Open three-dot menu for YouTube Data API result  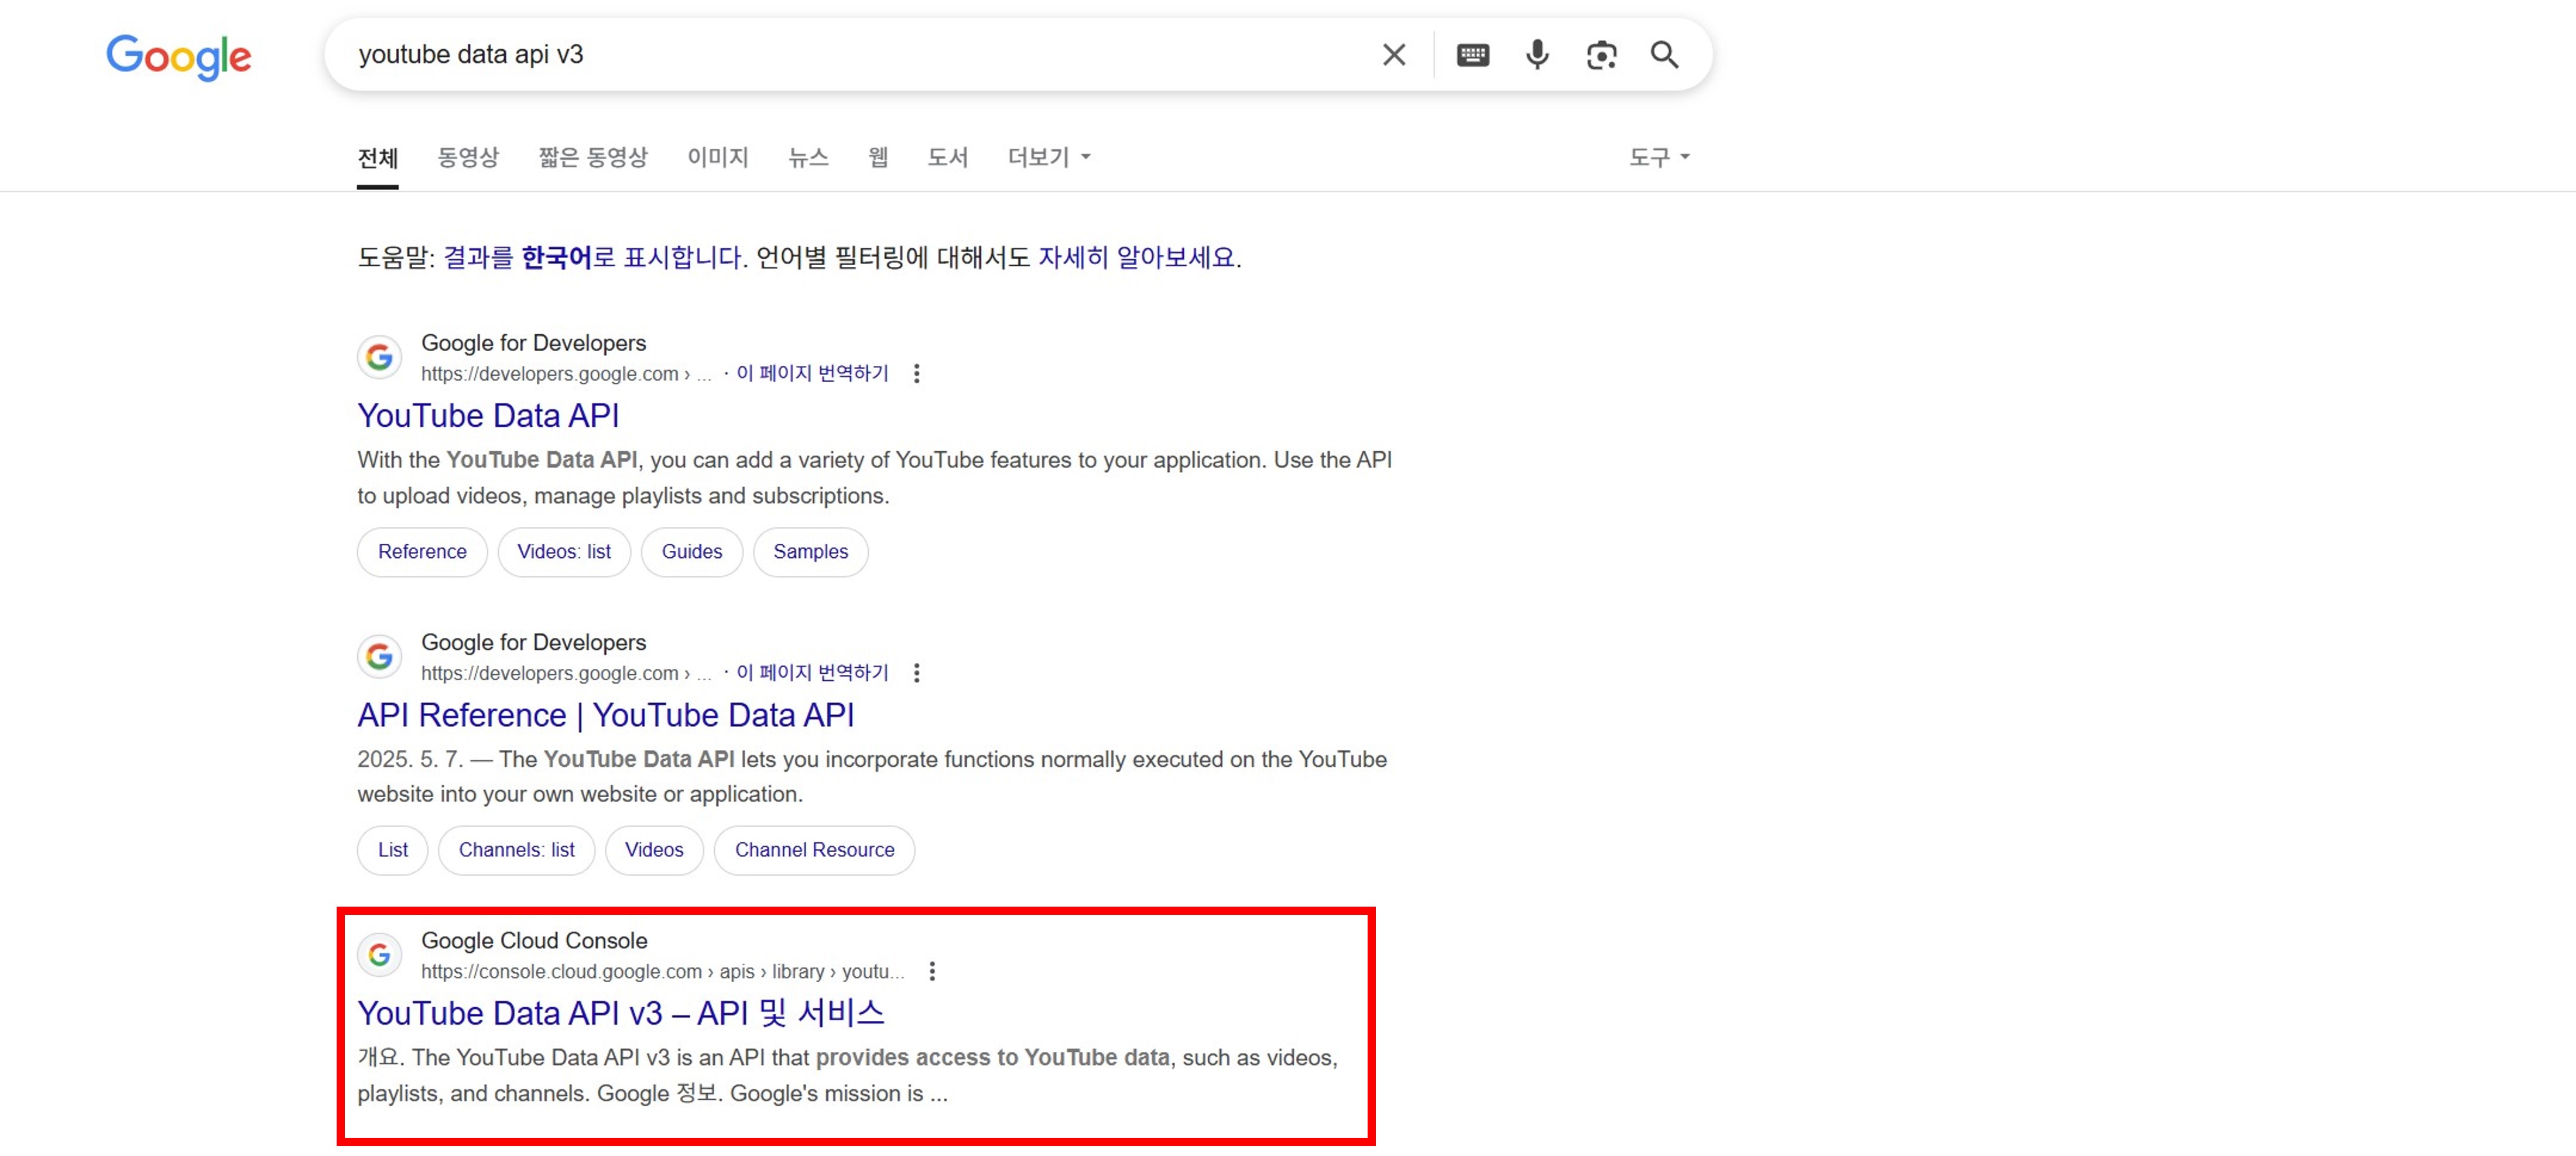(916, 374)
